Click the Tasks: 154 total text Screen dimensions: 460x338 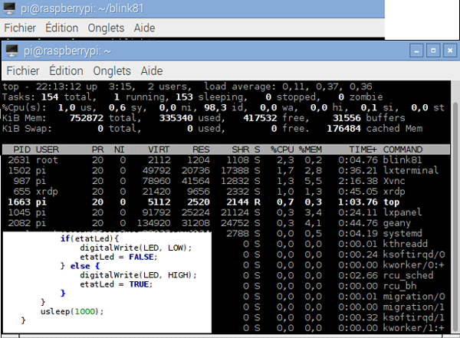point(49,97)
